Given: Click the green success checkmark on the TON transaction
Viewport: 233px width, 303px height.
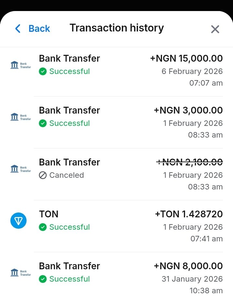Looking at the screenshot, I should pos(43,227).
